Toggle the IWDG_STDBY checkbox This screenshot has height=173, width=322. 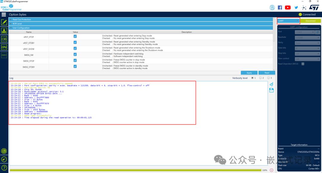click(75, 66)
